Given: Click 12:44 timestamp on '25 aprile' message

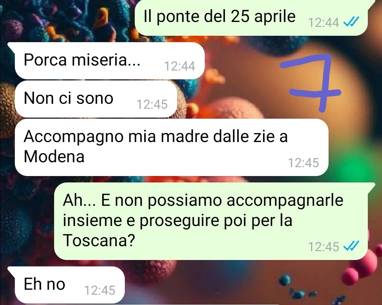Looking at the screenshot, I should pos(324,23).
